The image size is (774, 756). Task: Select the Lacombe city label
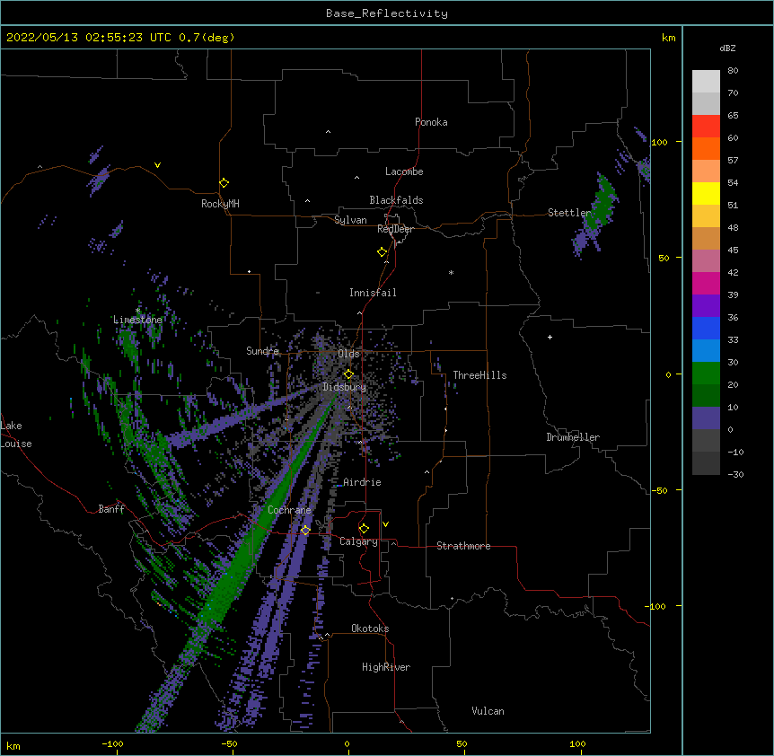[404, 171]
